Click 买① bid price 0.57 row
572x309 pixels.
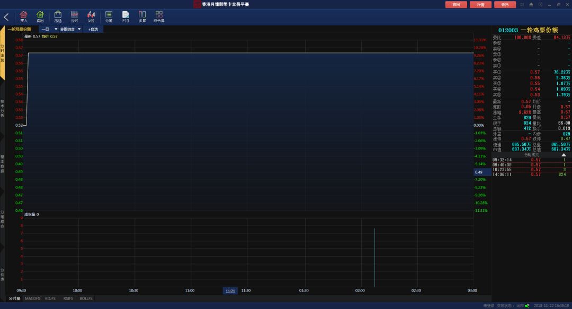point(531,72)
